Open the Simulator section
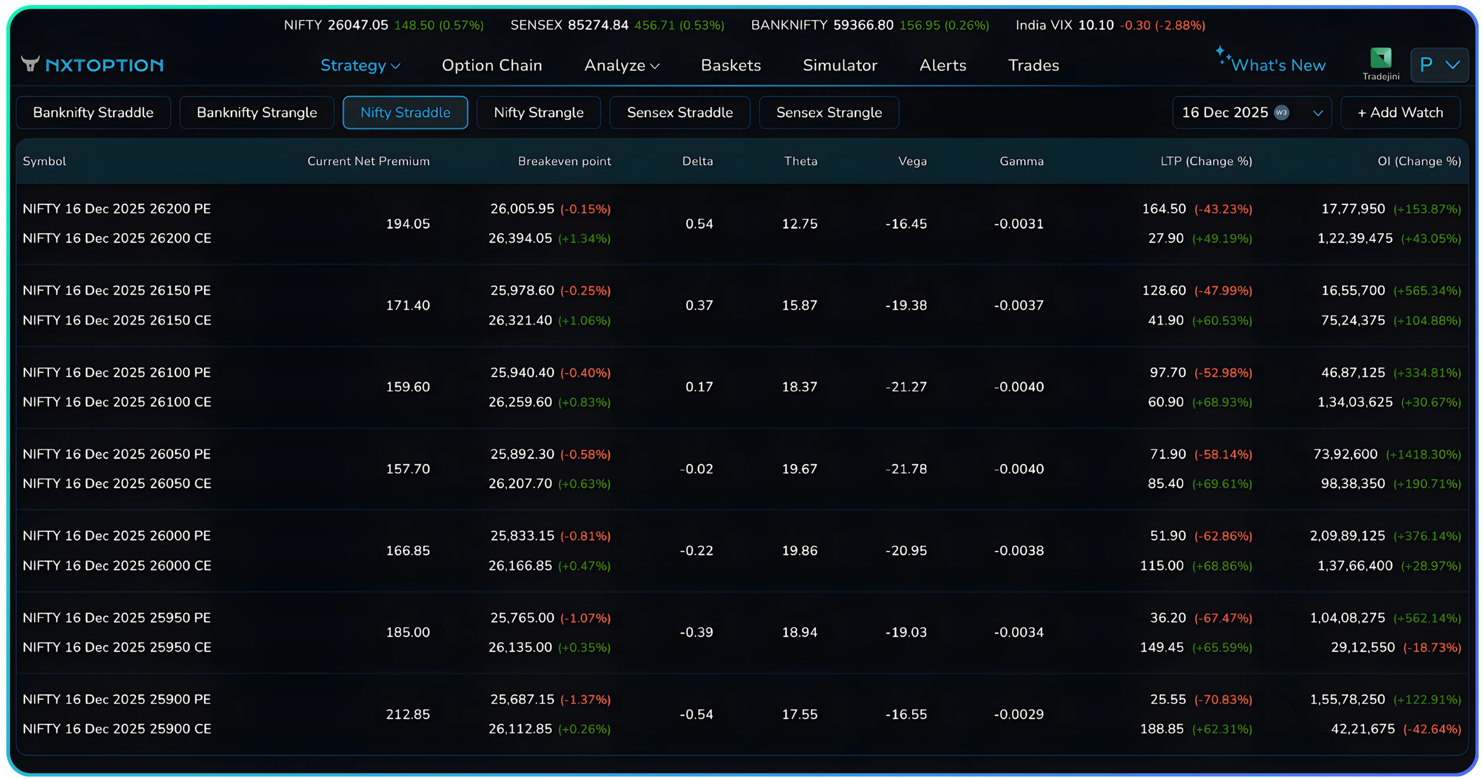Image resolution: width=1483 pixels, height=779 pixels. click(840, 65)
